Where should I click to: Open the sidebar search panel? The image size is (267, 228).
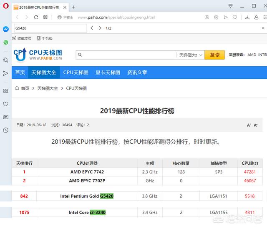(6, 60)
